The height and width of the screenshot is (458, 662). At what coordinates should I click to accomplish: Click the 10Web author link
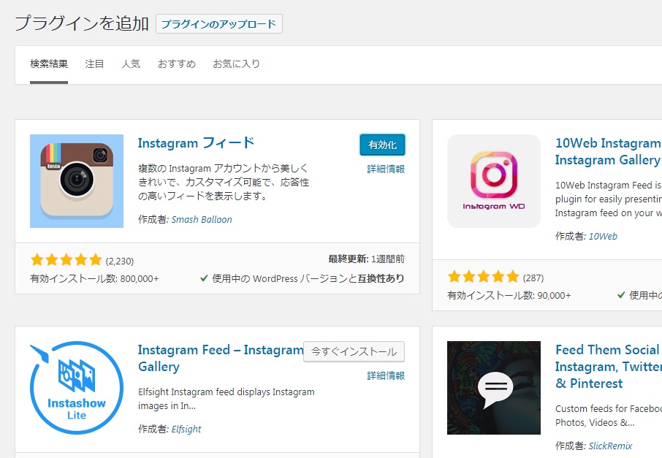(603, 236)
